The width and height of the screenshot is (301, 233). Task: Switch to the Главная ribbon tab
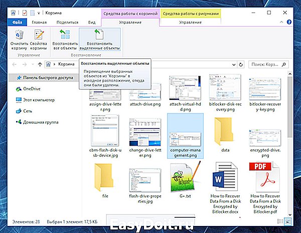coord(39,22)
